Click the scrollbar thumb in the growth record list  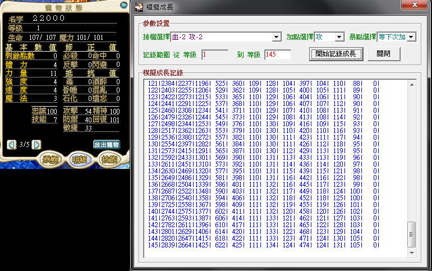coord(412,235)
